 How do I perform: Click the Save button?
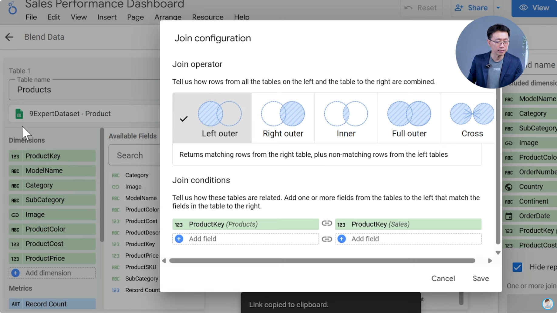pyautogui.click(x=481, y=278)
